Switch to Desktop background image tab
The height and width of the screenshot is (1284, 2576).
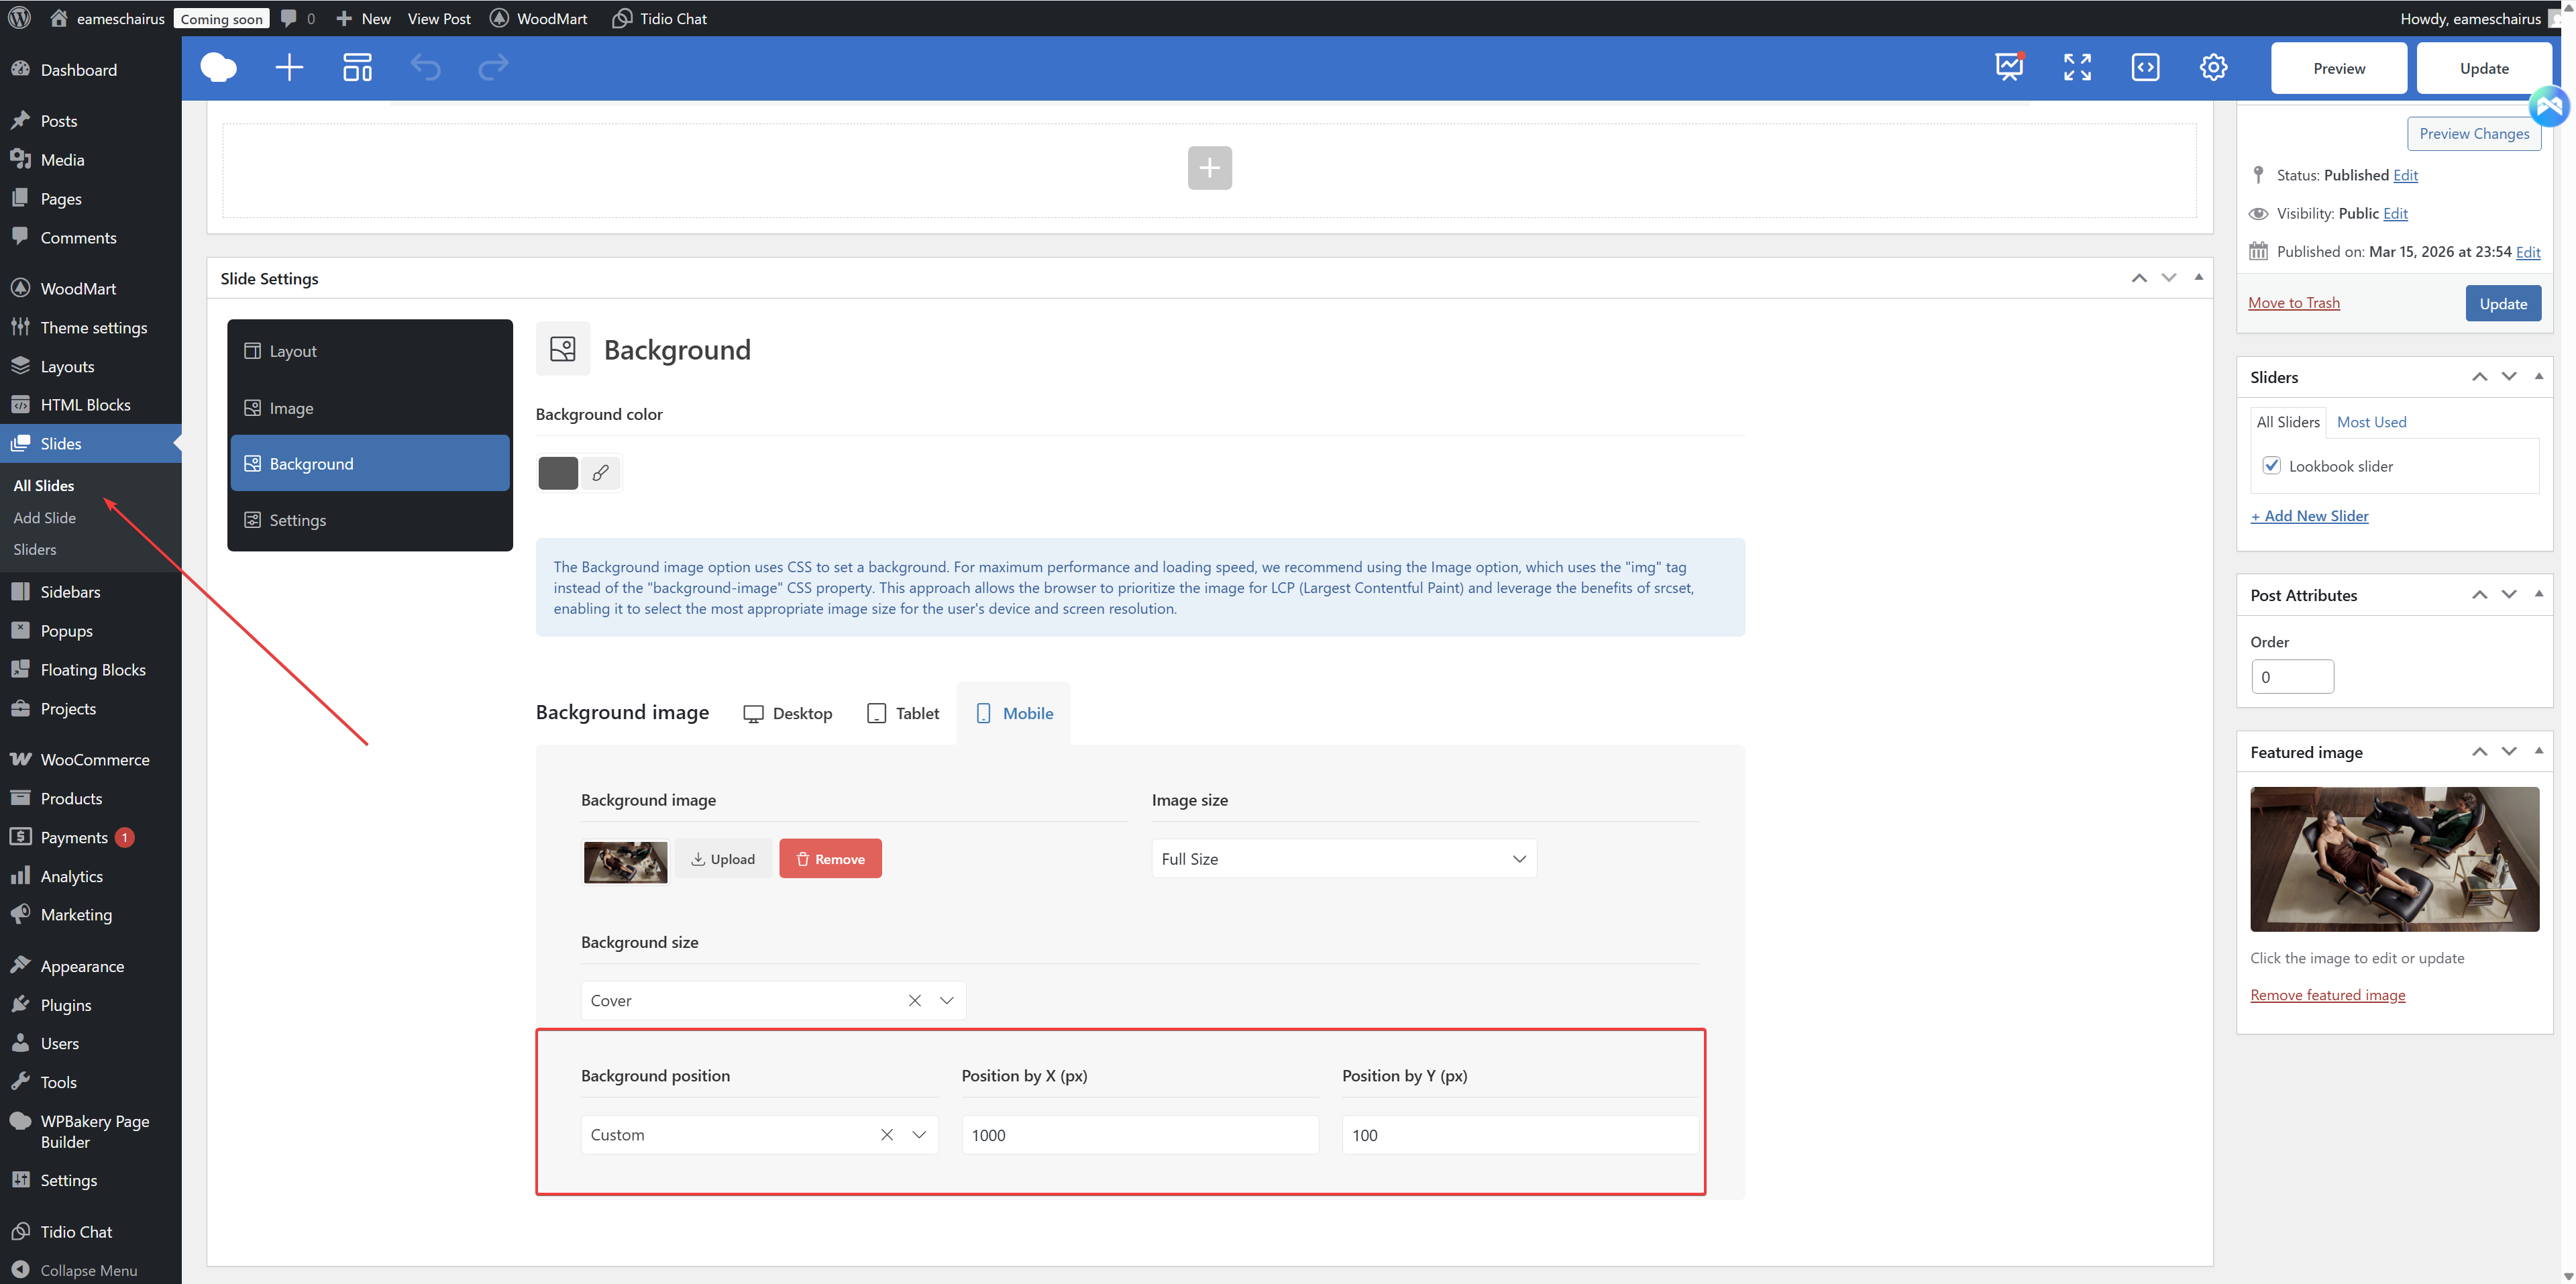pos(787,713)
